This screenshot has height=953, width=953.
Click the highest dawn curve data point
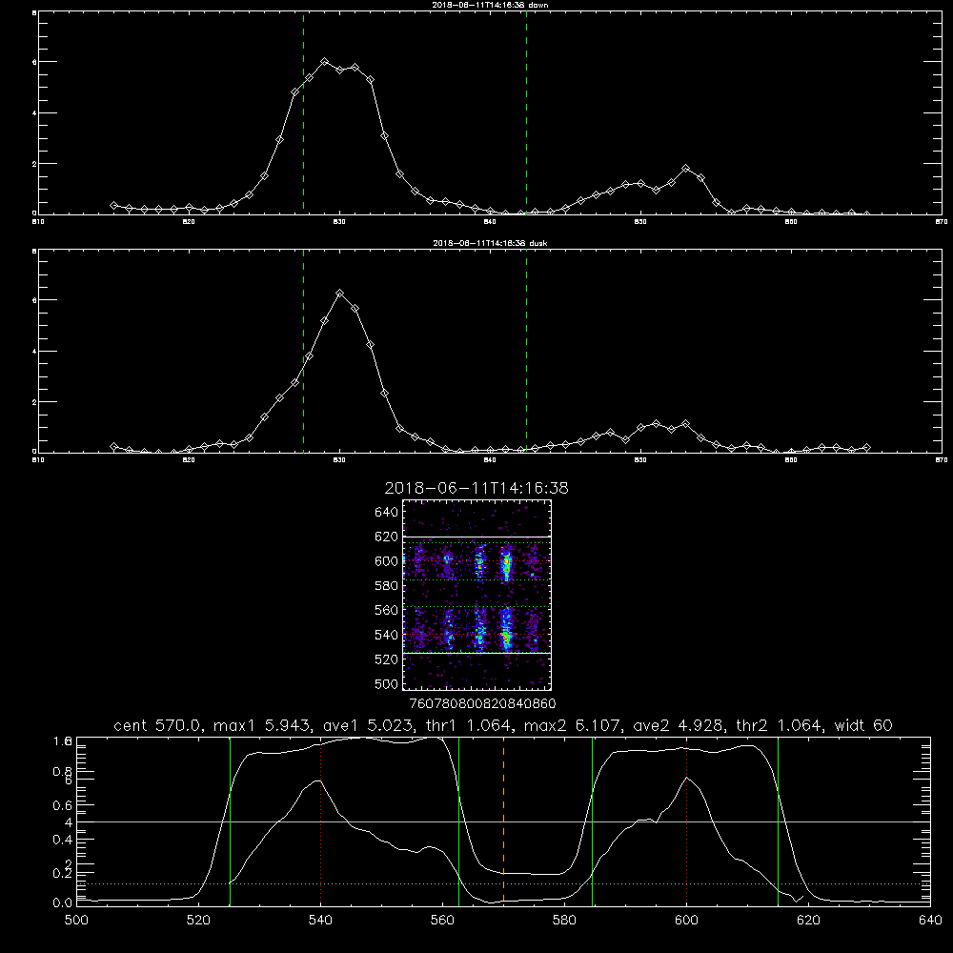325,61
